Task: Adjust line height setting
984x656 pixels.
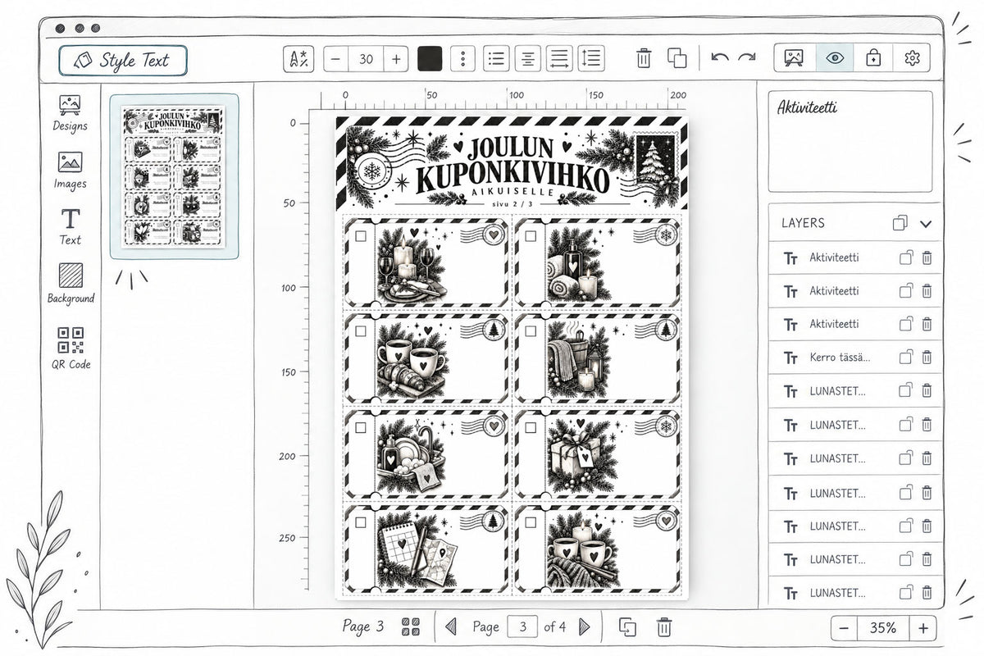Action: pos(591,58)
